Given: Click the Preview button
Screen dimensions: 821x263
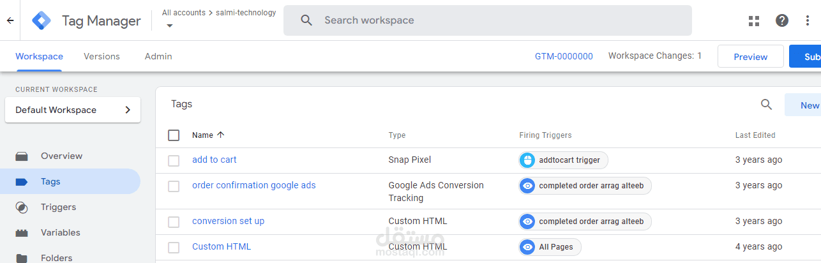Looking at the screenshot, I should pos(750,57).
